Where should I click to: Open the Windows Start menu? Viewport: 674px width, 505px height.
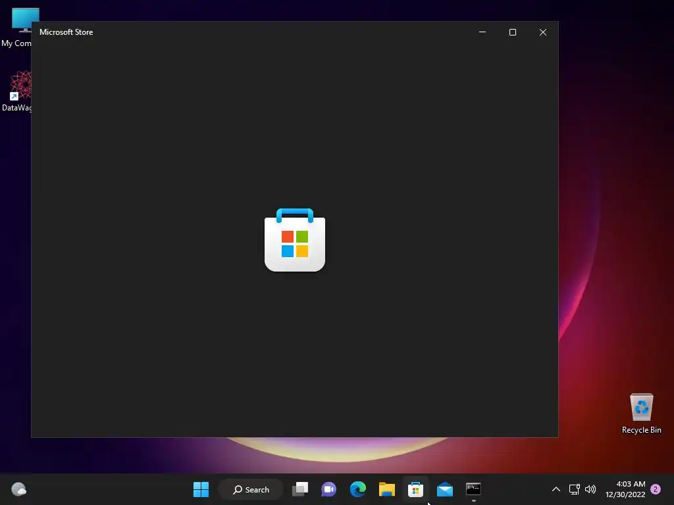point(201,489)
